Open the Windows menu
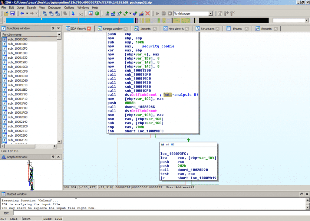This screenshot has width=310, height=221. point(83,8)
